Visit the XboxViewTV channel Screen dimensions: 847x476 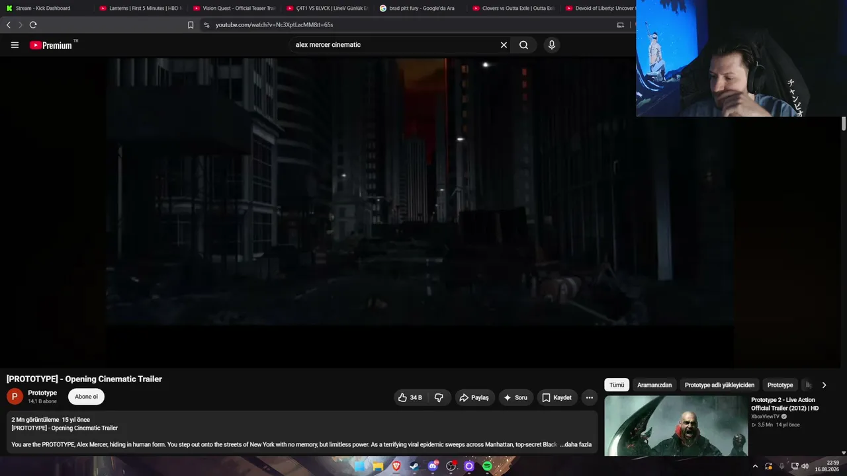click(x=765, y=416)
